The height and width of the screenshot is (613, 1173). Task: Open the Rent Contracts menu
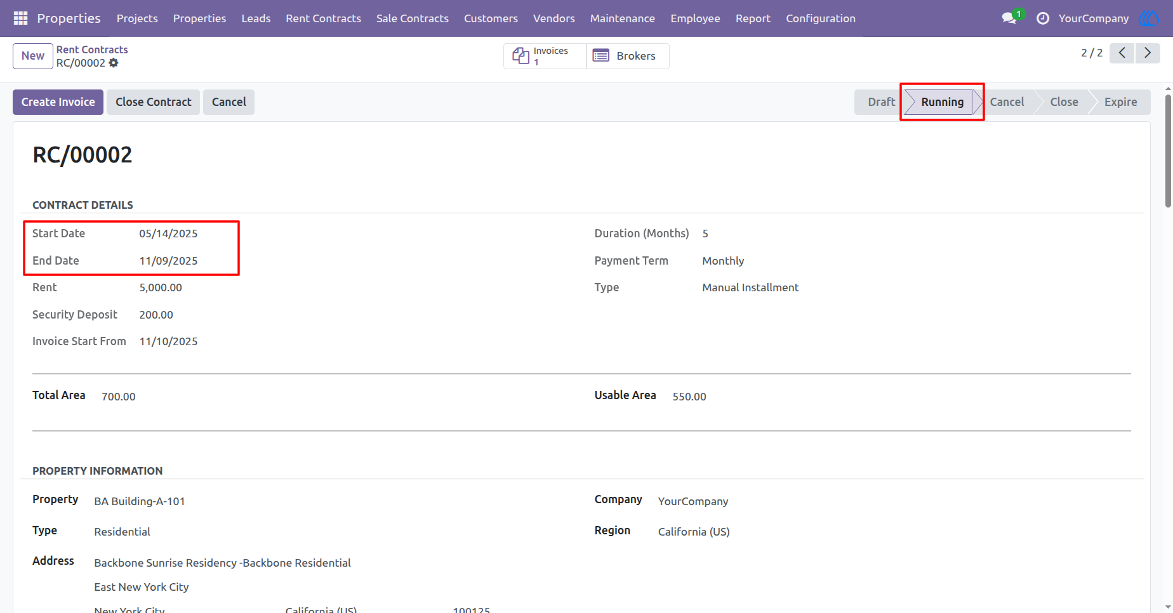pyautogui.click(x=323, y=18)
